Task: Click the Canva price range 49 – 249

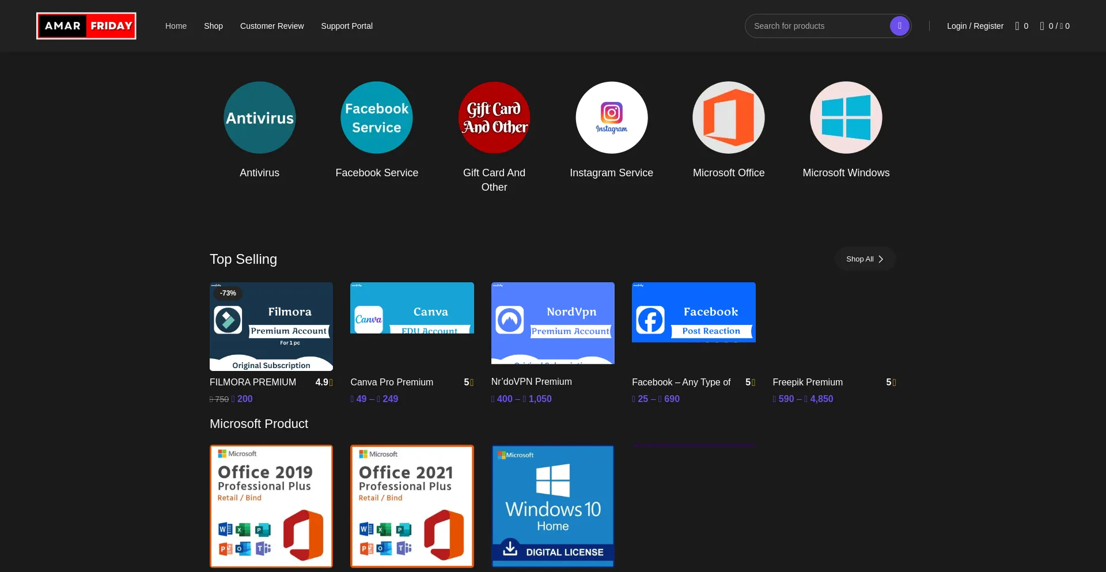Action: pyautogui.click(x=374, y=399)
